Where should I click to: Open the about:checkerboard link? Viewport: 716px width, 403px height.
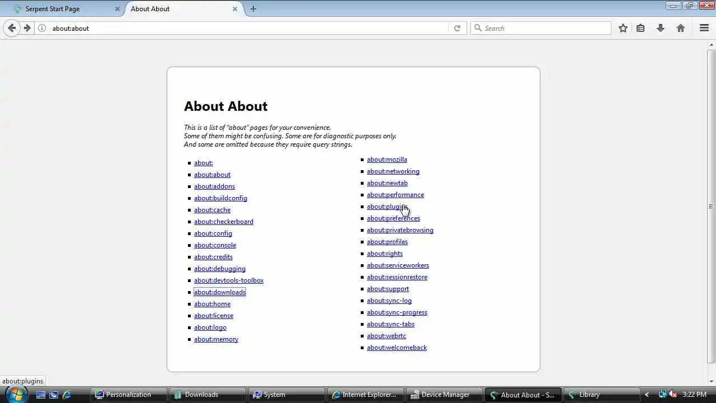click(x=223, y=222)
